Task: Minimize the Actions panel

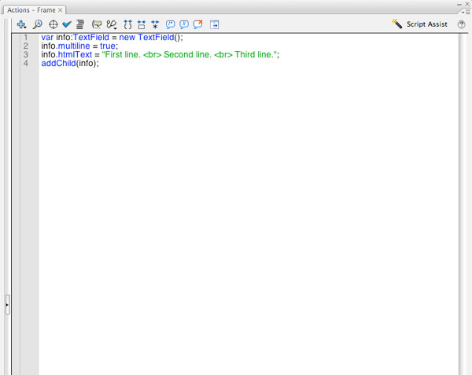Action: click(459, 4)
